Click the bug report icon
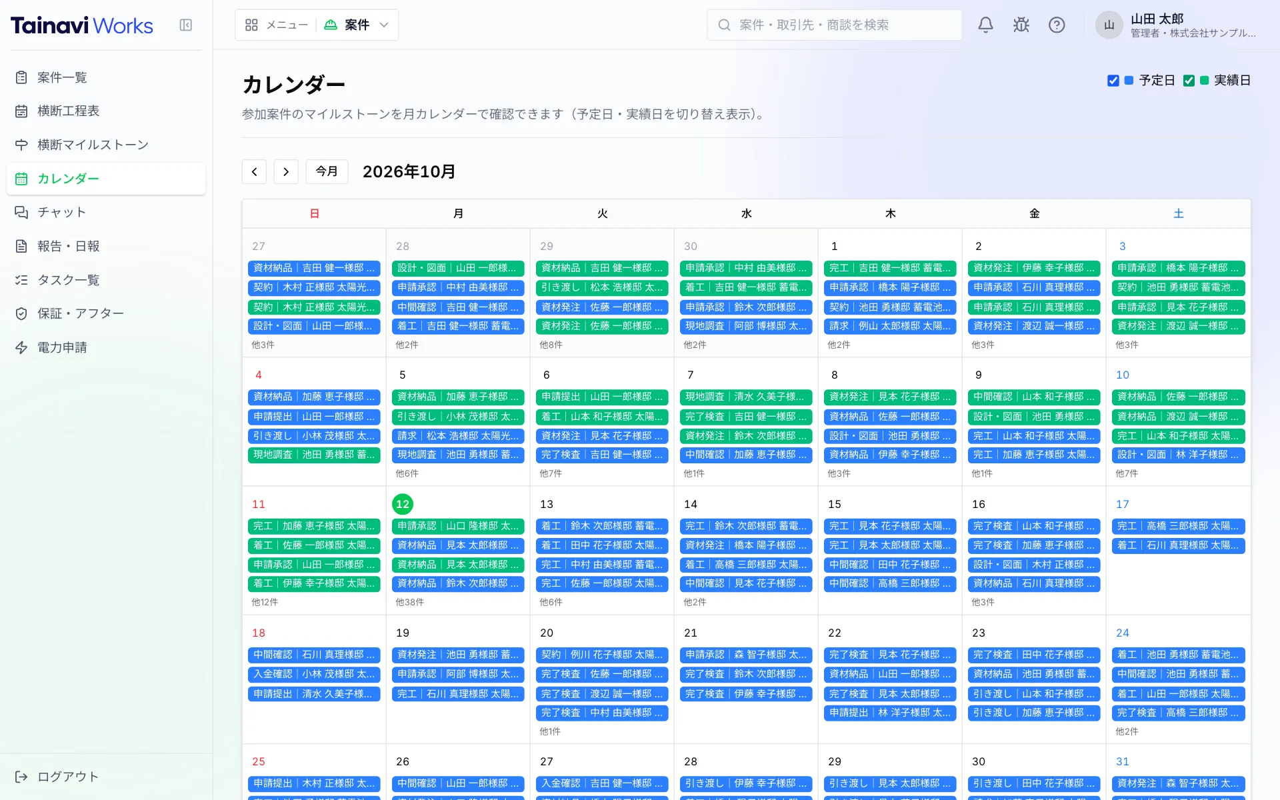The width and height of the screenshot is (1280, 800). [1021, 25]
